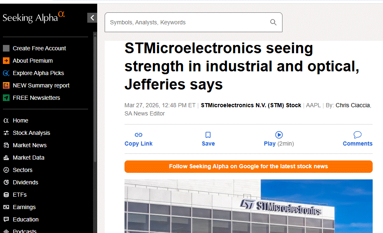Open Create Free Account in the sidebar
383x233 pixels.
(x=39, y=48)
